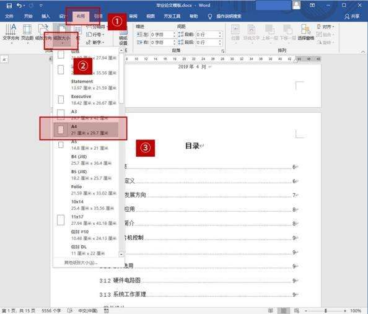The image size is (368, 314).
Task: Select the A5 14.8 x 21 paper size
Action: (86, 144)
